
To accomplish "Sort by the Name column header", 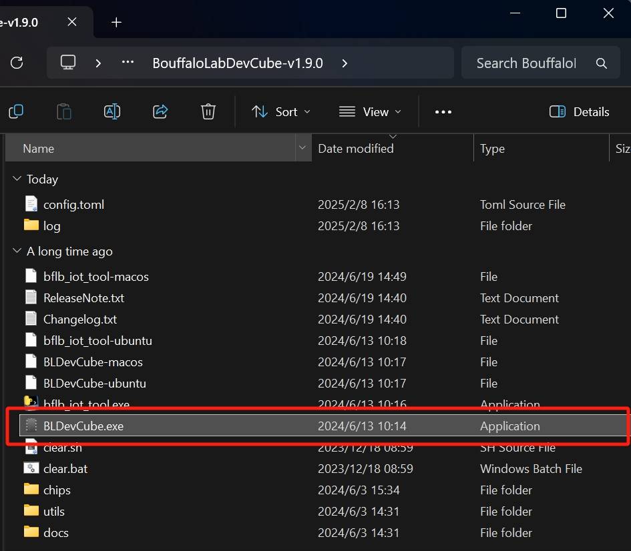I will 150,148.
